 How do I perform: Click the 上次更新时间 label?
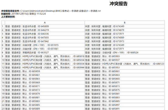8,17
